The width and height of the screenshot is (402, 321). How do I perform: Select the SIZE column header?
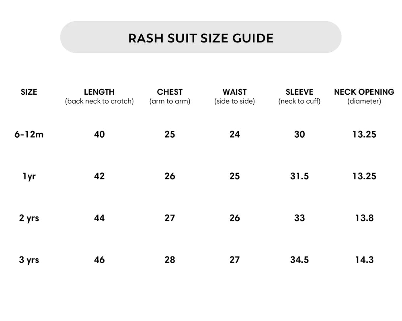click(x=29, y=92)
